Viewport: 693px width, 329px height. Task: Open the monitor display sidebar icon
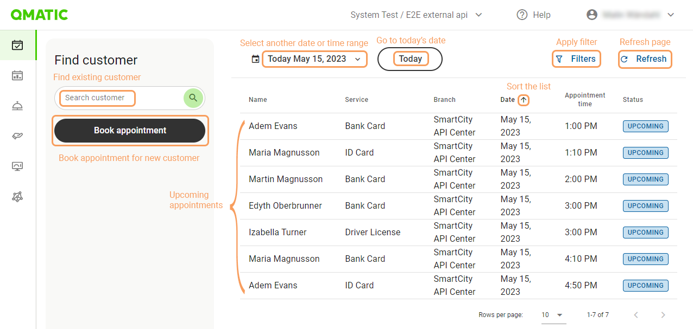[x=17, y=166]
